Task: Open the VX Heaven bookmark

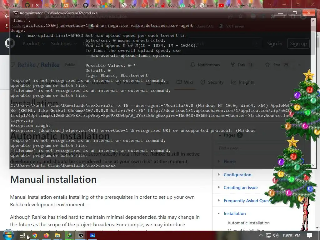Action: [232, 26]
